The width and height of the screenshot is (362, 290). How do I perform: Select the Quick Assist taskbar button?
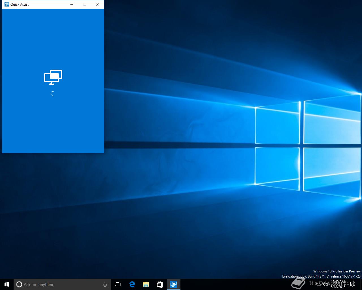[174, 284]
